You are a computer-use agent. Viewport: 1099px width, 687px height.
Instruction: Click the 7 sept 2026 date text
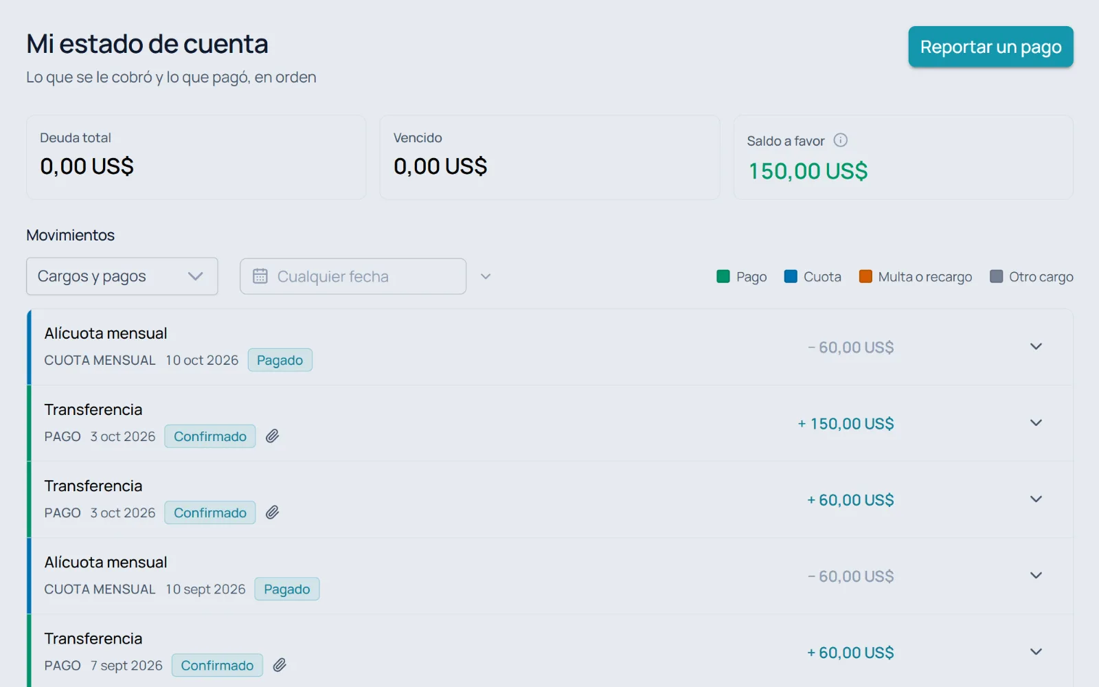pyautogui.click(x=126, y=665)
